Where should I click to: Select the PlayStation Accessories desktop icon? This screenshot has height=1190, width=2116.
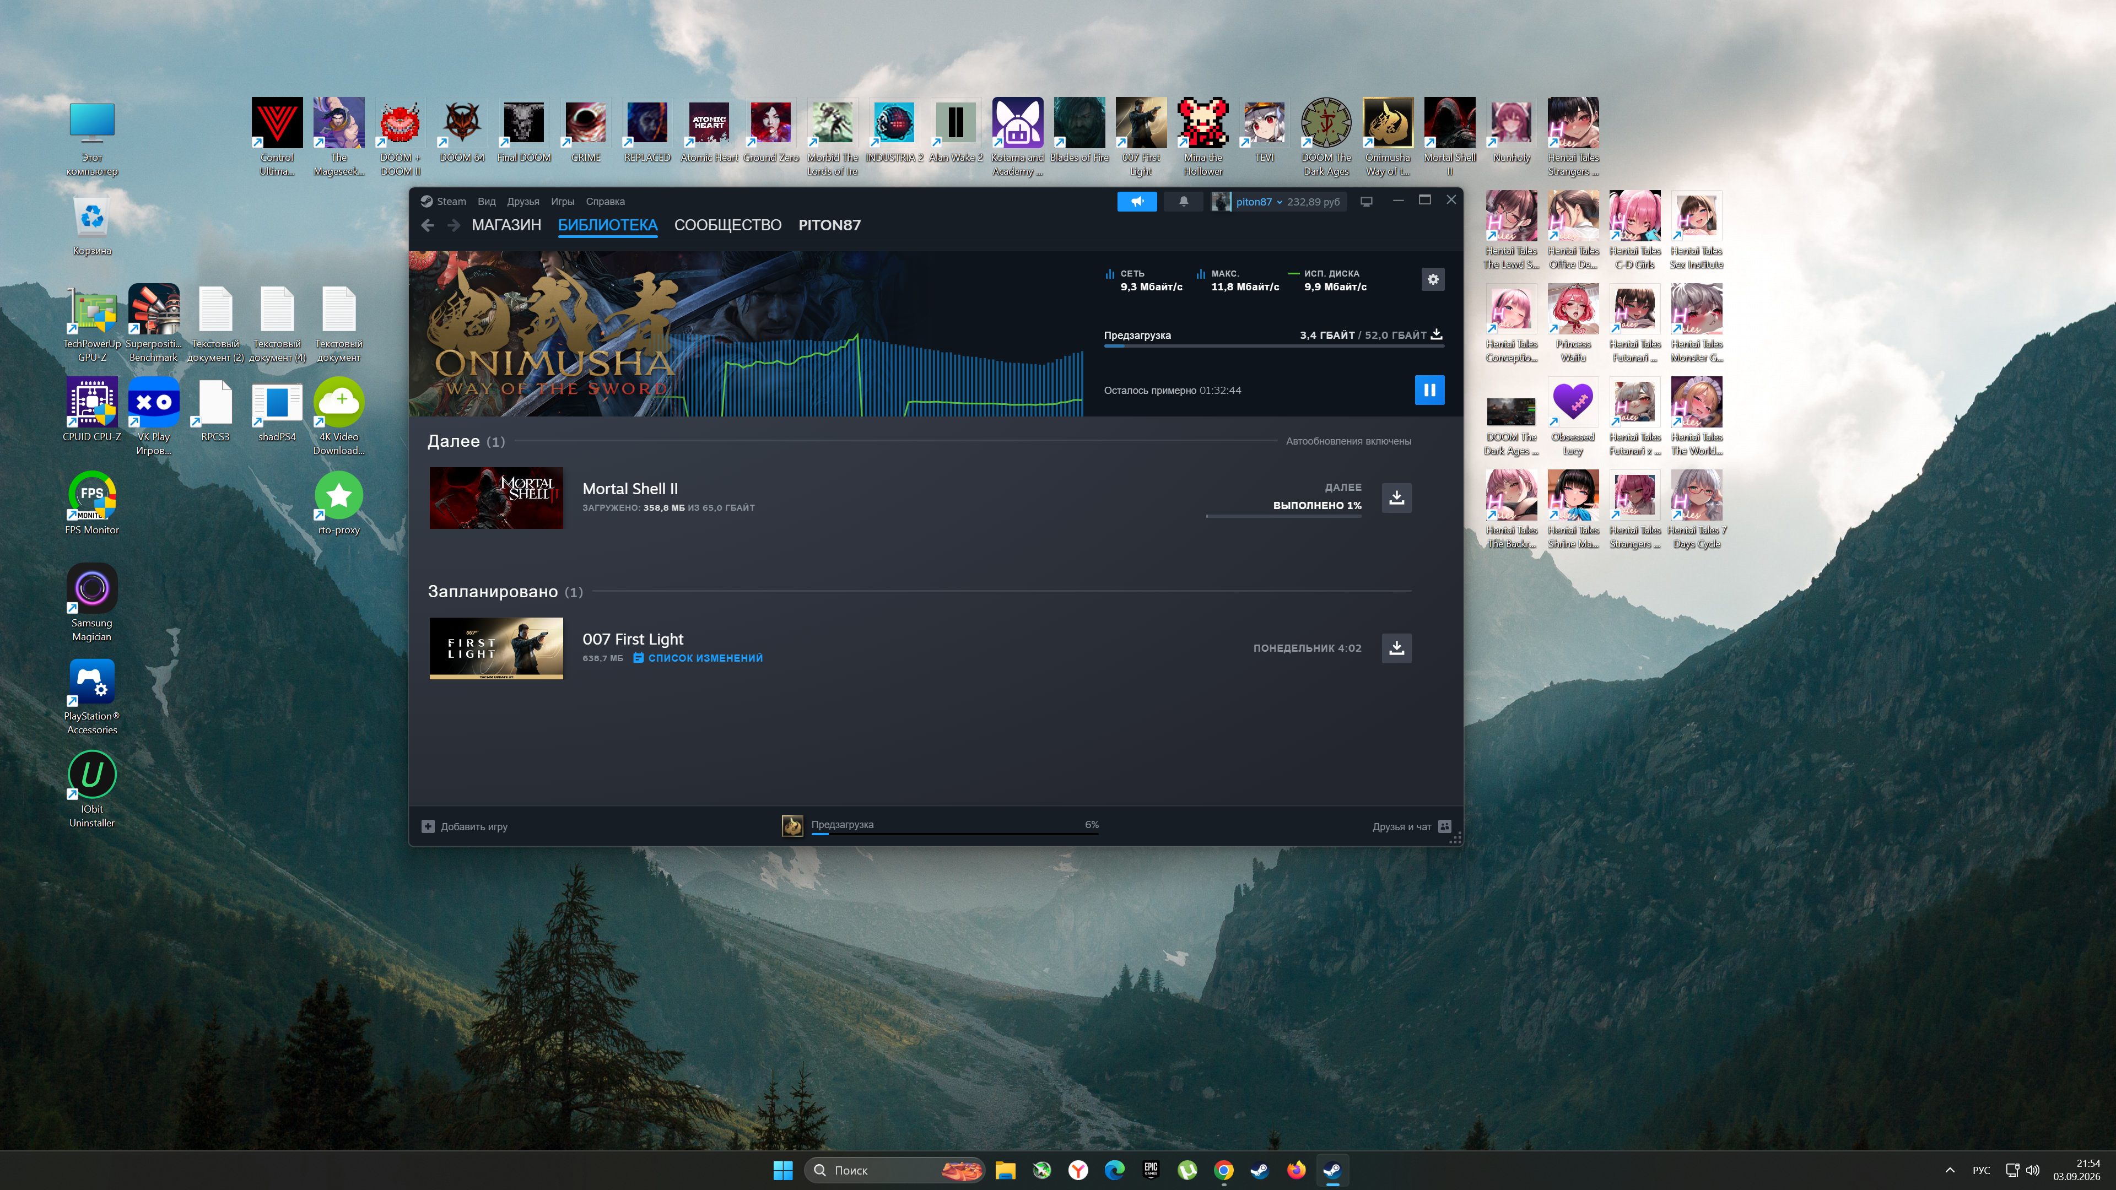point(92,696)
